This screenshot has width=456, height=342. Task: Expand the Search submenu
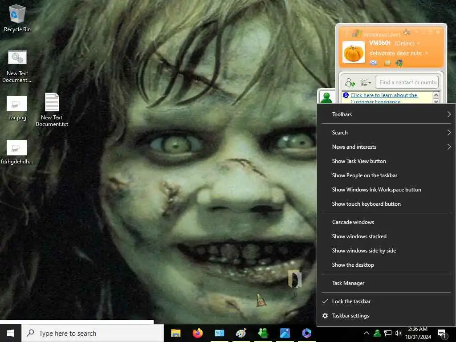pos(387,133)
